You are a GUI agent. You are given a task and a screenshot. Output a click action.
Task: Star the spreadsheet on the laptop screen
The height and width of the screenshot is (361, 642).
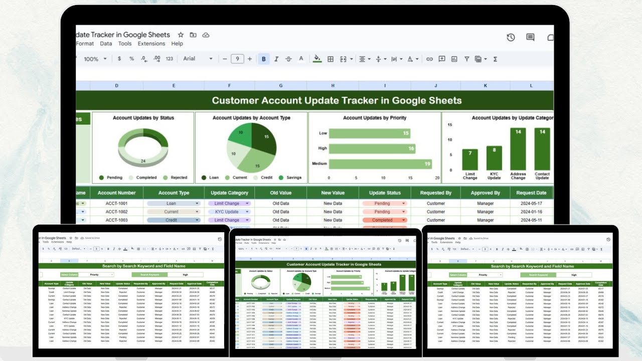(181, 35)
